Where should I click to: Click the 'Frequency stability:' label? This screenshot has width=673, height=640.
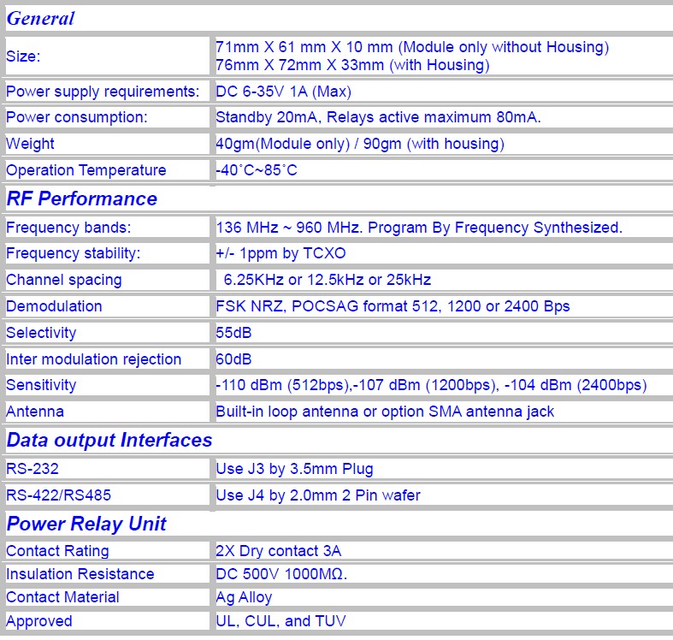point(73,253)
